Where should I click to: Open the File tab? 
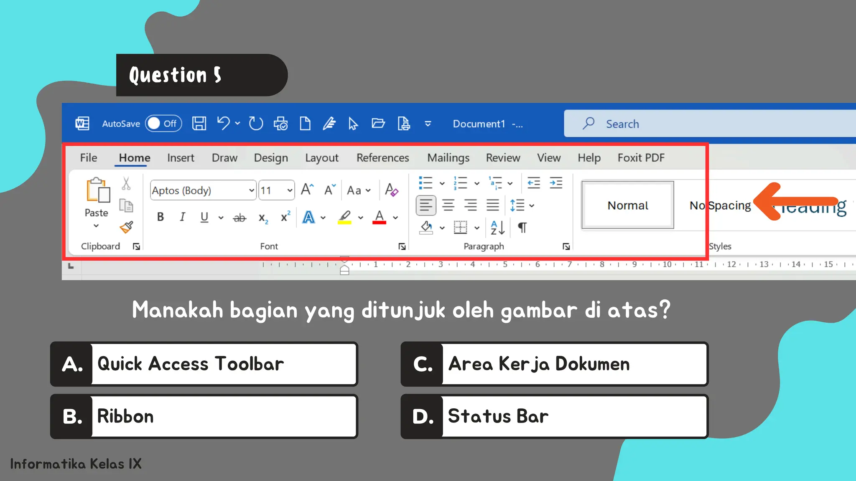point(89,158)
